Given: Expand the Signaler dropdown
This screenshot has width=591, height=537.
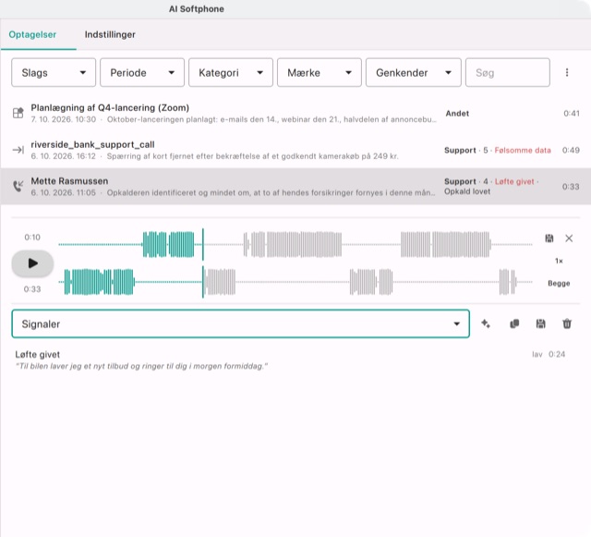Looking at the screenshot, I should 240,323.
